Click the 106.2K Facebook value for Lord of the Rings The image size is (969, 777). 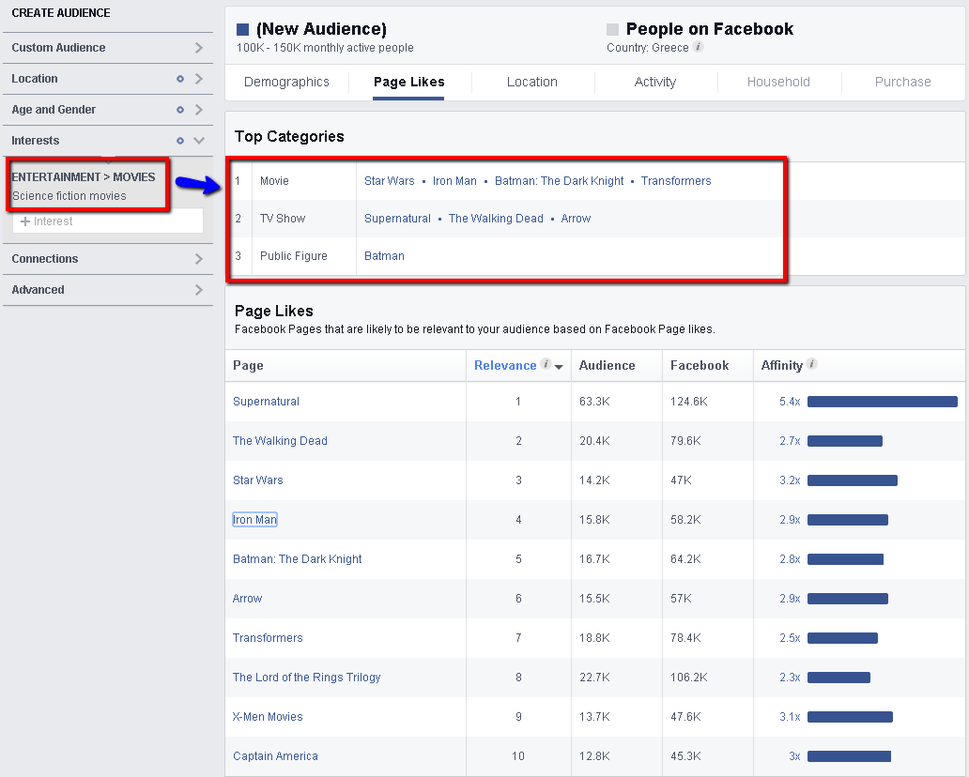click(689, 678)
